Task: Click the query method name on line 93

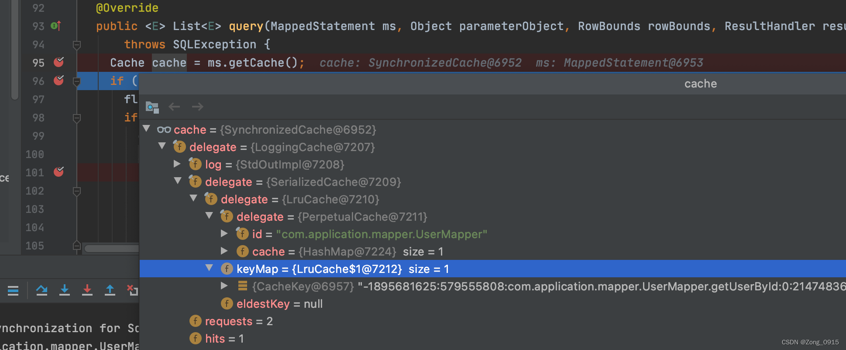Action: [x=246, y=26]
